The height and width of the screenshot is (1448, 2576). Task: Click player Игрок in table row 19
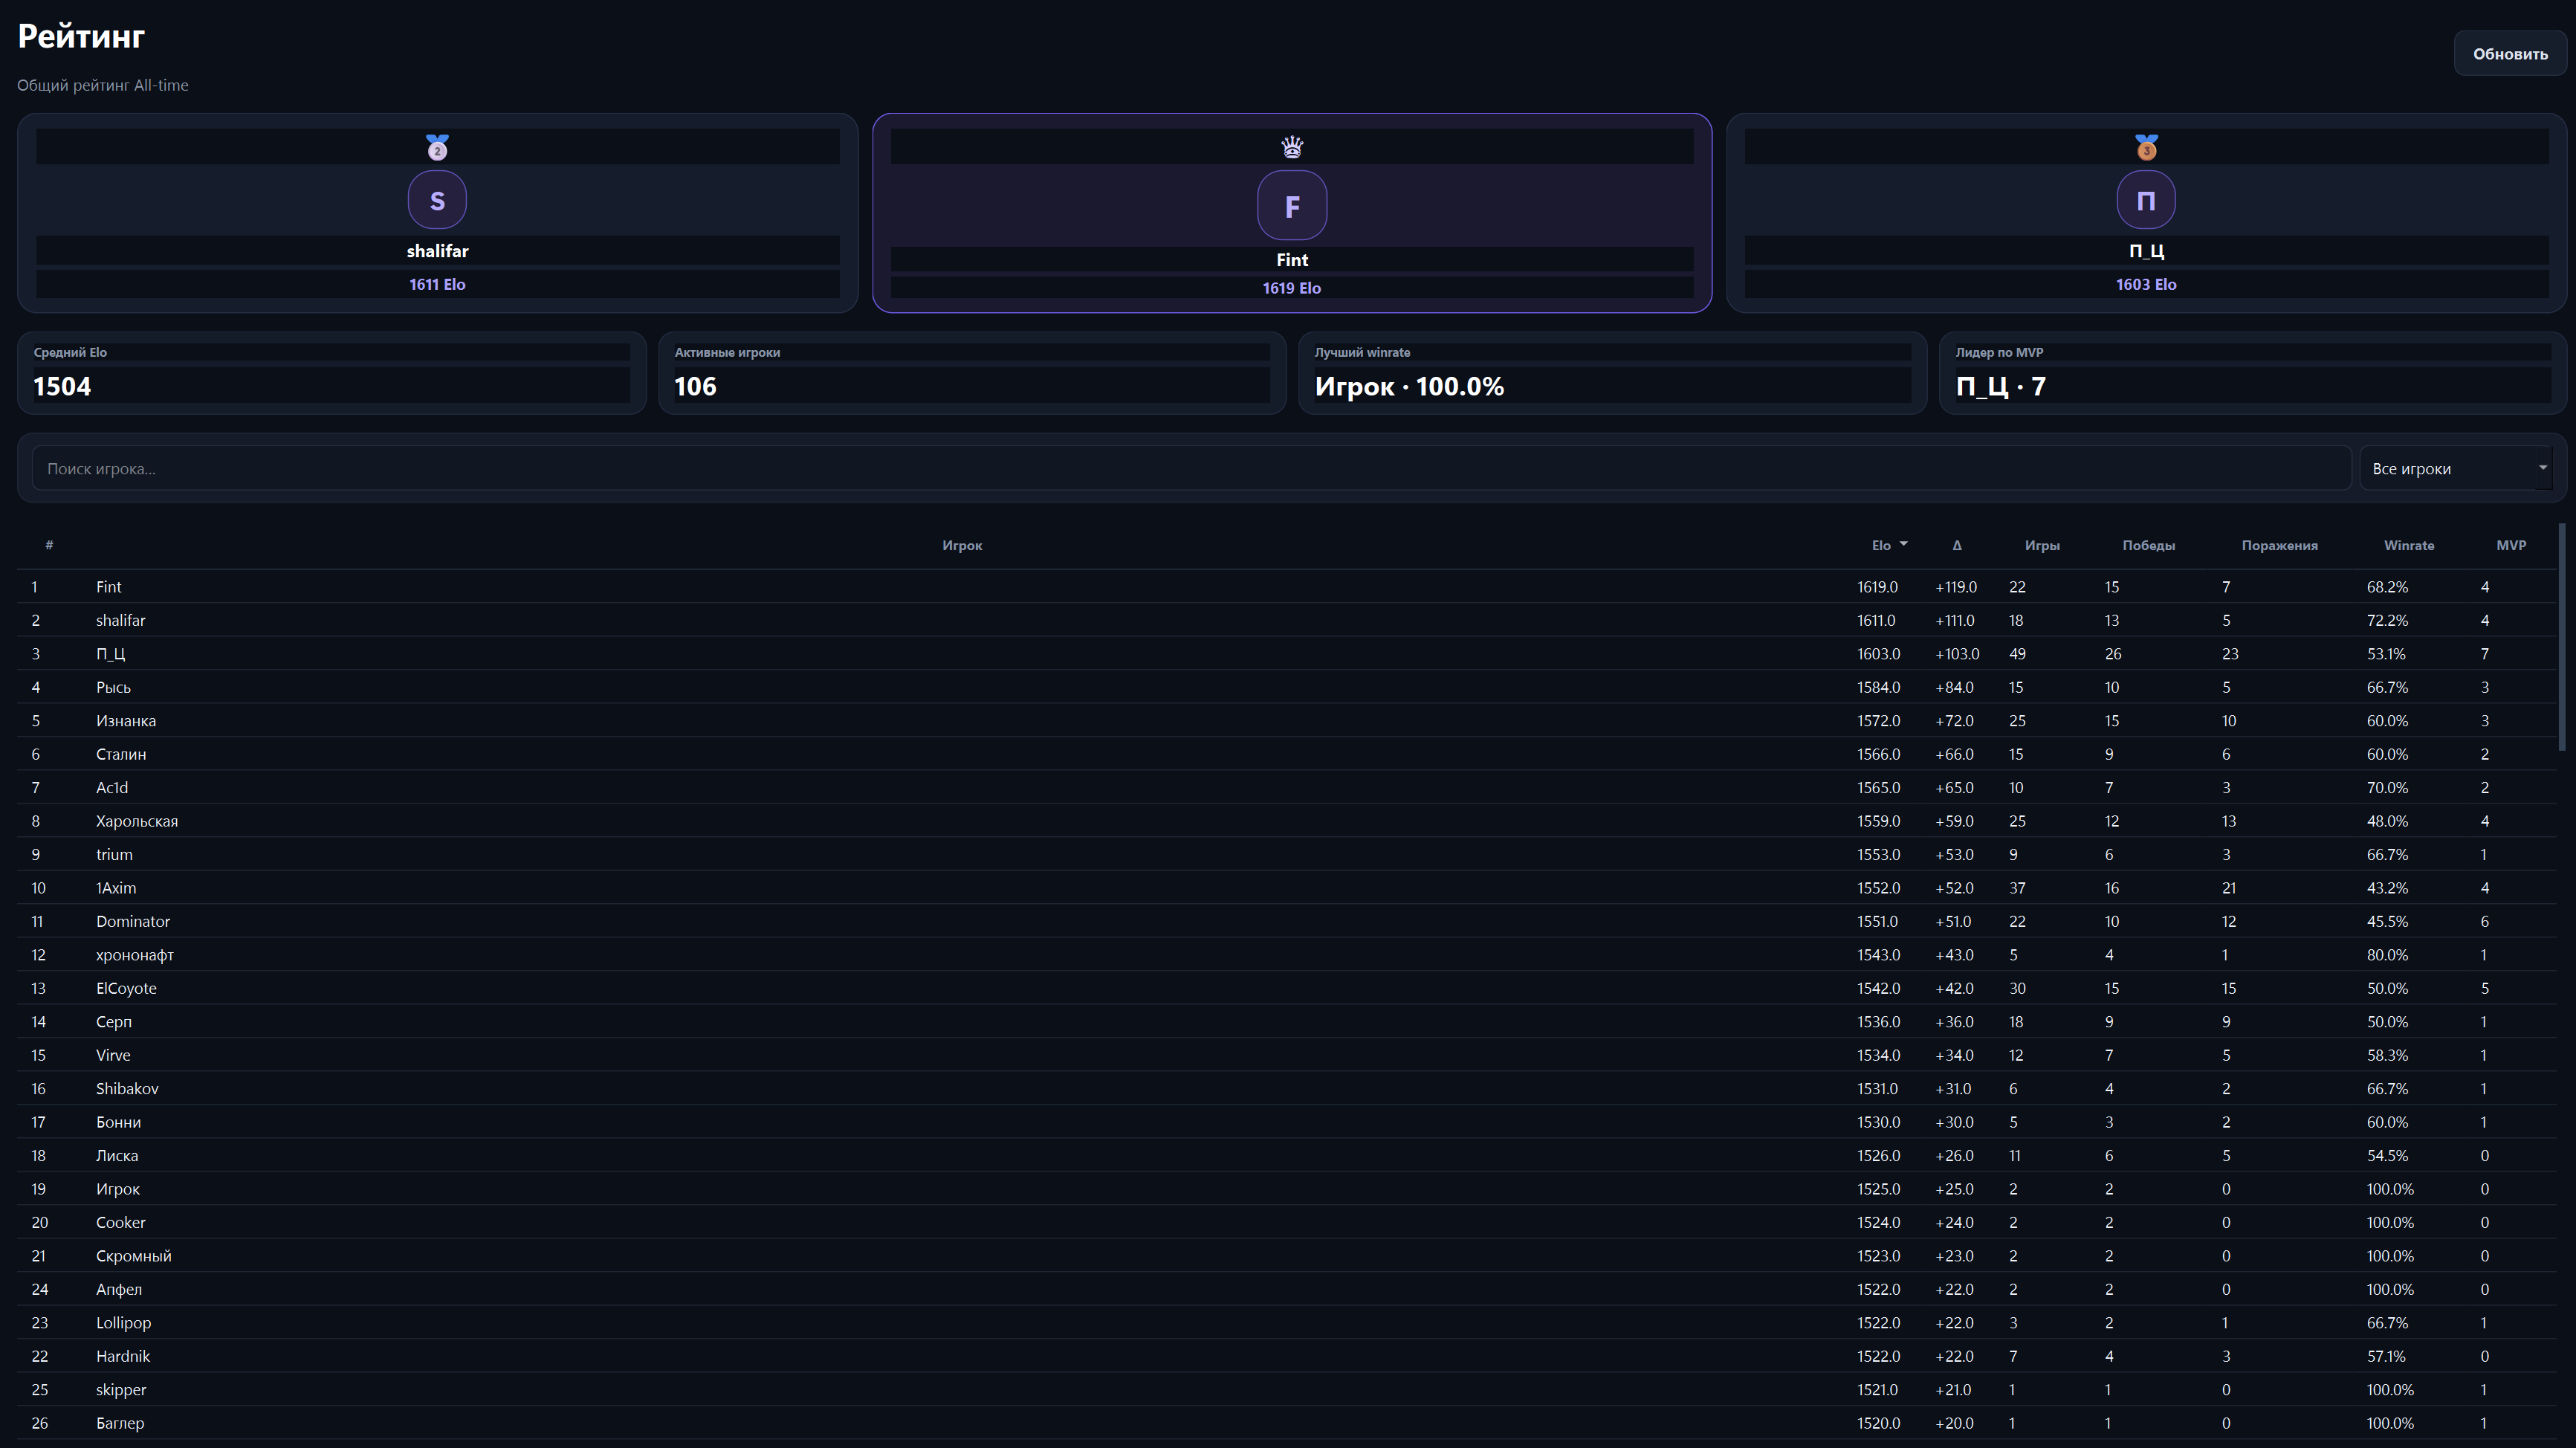(x=117, y=1190)
